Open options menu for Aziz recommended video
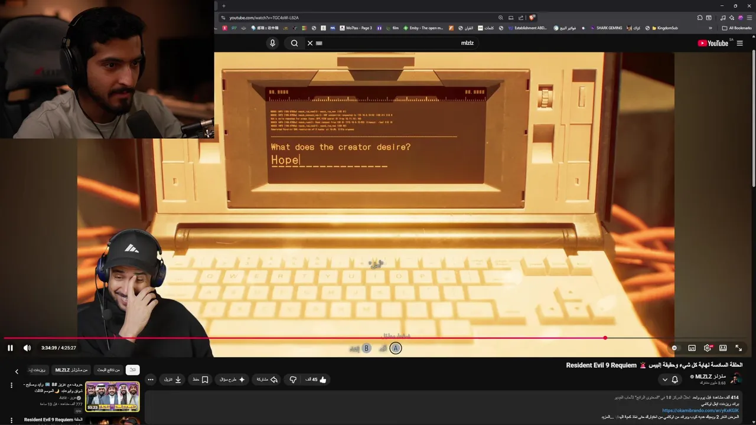The height and width of the screenshot is (425, 756). point(11,385)
